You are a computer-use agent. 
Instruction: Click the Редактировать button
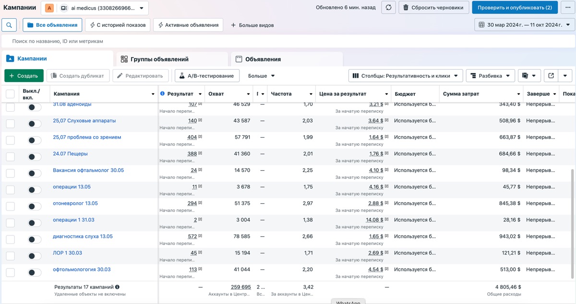pos(141,76)
